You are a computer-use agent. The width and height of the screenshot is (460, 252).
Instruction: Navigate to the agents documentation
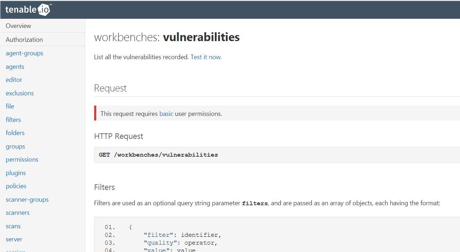[x=15, y=66]
